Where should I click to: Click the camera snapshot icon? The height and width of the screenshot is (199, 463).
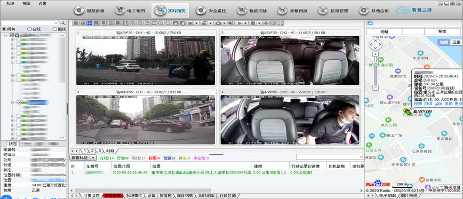tap(218, 23)
